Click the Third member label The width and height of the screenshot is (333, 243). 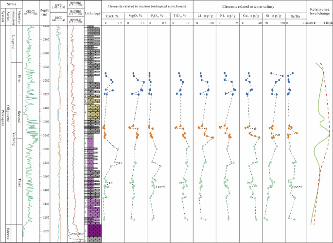coord(19,183)
